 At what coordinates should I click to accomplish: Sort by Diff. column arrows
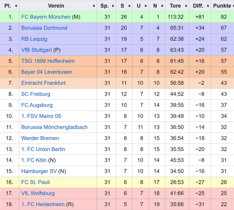click(208, 6)
